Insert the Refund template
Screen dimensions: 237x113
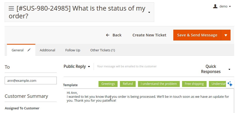pyautogui.click(x=128, y=84)
